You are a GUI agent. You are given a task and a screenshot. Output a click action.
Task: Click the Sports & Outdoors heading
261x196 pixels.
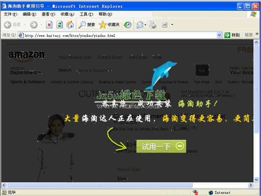[28, 82]
